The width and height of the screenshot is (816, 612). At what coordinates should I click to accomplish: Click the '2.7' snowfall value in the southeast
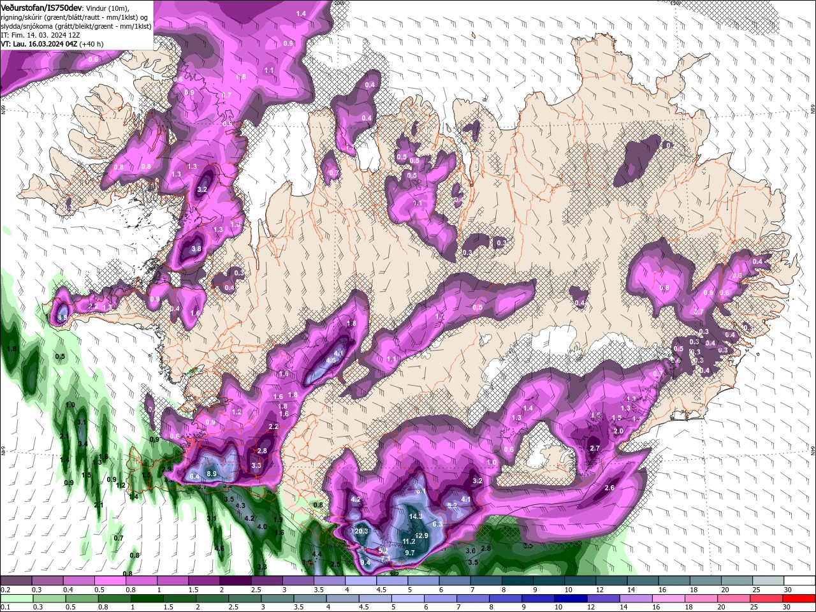pos(595,449)
